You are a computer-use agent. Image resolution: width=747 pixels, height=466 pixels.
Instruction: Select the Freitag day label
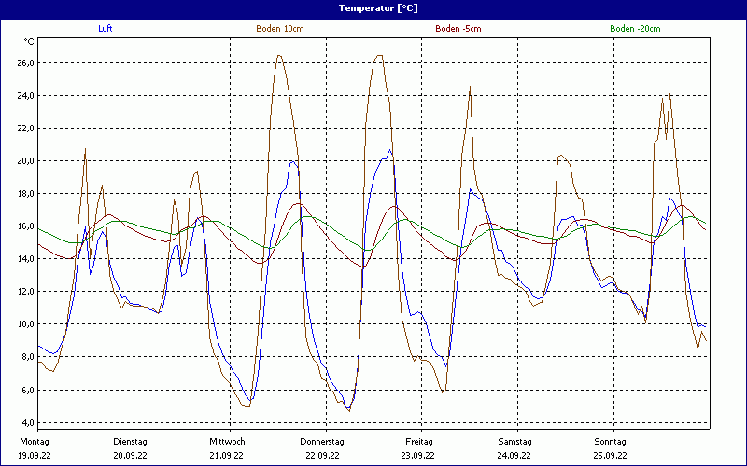[418, 441]
